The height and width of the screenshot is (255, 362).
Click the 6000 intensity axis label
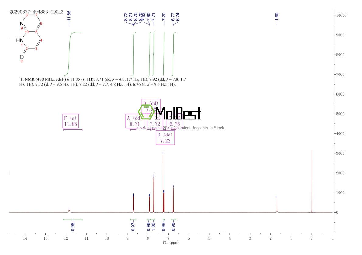point(340,94)
